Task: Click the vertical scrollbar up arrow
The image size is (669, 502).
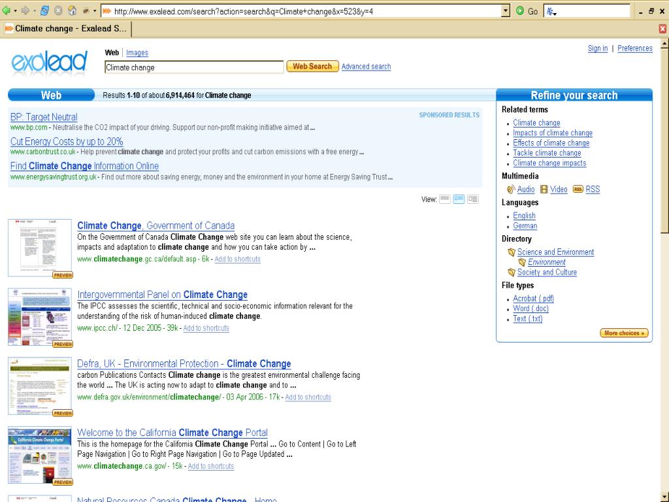Action: click(x=664, y=43)
